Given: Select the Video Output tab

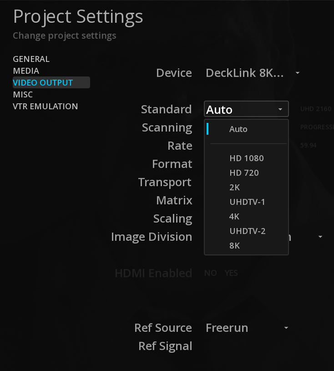Looking at the screenshot, I should [x=43, y=83].
